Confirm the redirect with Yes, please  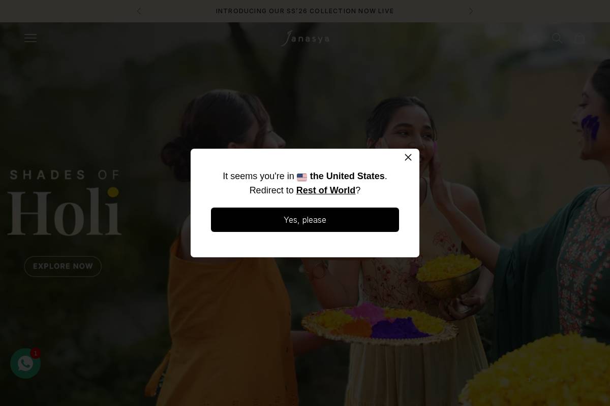point(305,220)
